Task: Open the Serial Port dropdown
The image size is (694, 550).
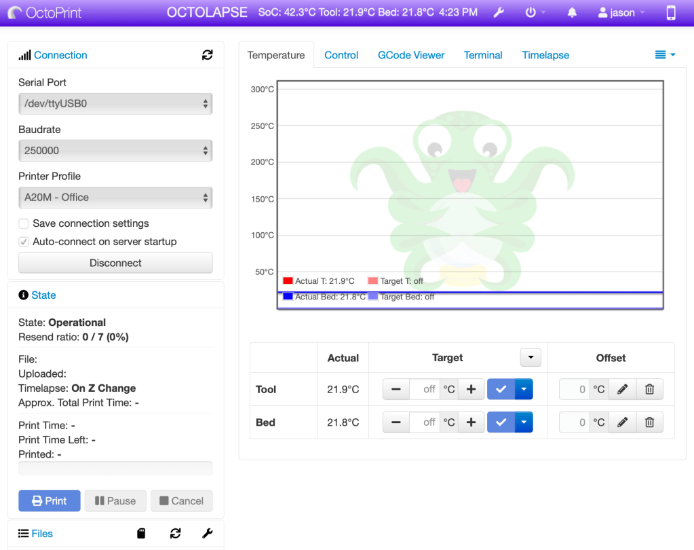Action: 115,103
